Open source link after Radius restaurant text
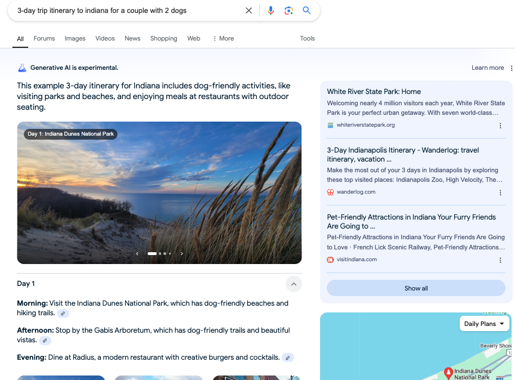Image resolution: width=515 pixels, height=380 pixels. pos(287,357)
